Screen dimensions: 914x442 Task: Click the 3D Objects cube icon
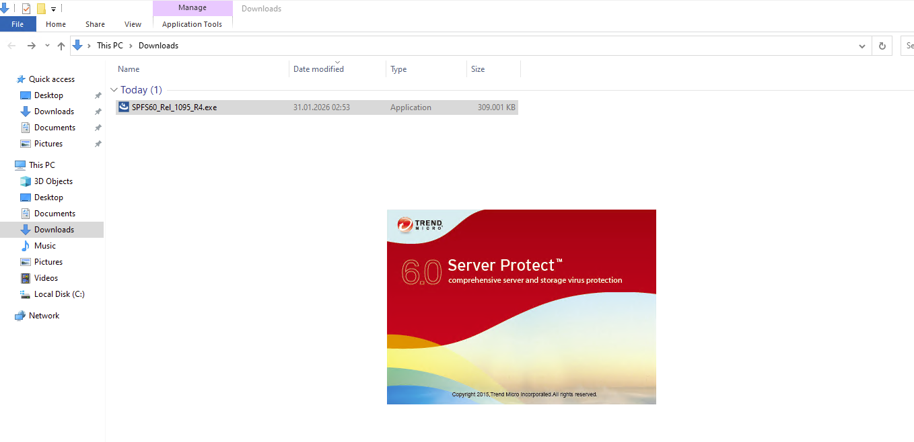pyautogui.click(x=26, y=181)
